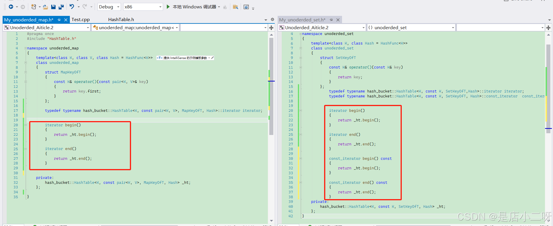Click the Open File folder icon

point(45,7)
